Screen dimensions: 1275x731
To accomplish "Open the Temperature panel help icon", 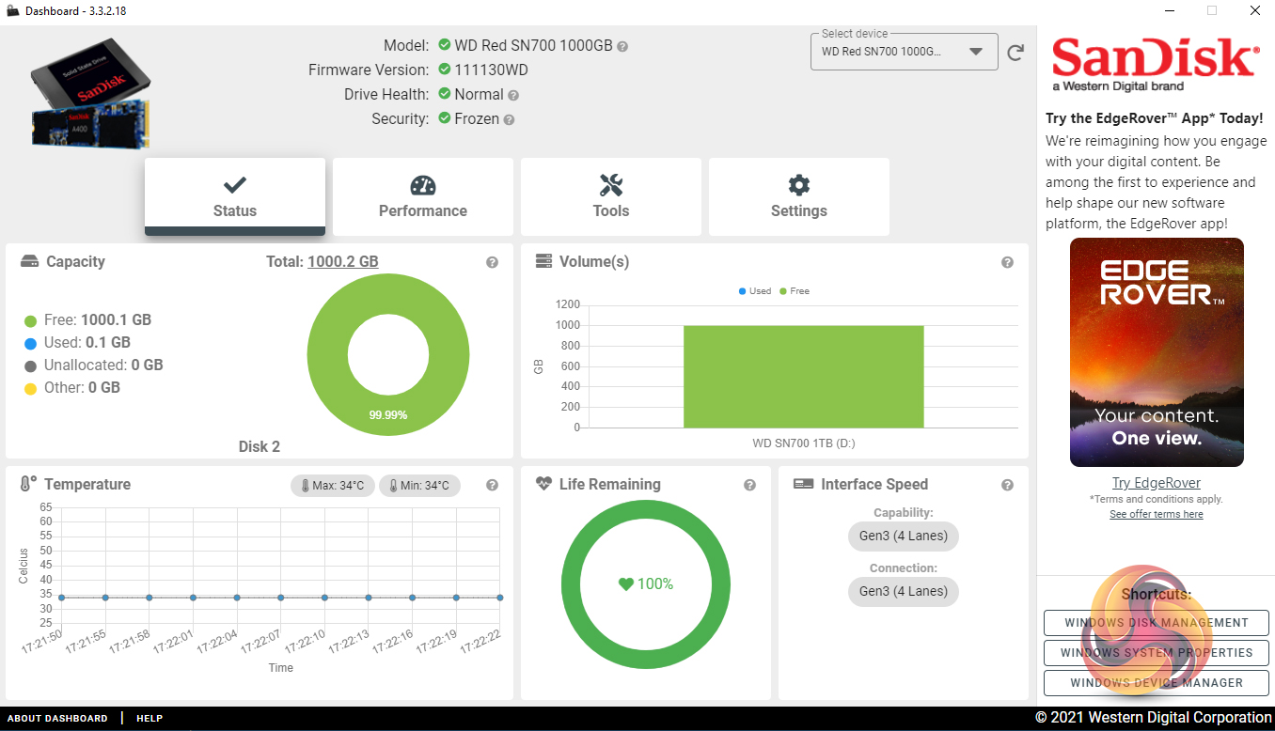I will click(492, 486).
